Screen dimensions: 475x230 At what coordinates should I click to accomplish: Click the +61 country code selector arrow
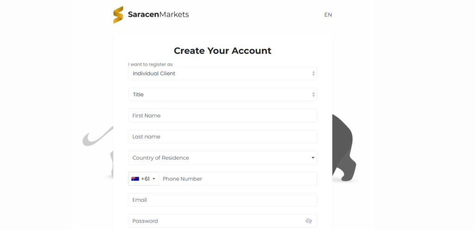[154, 179]
